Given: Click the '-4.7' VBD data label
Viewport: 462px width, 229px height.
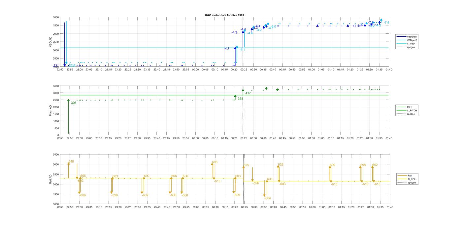Looking at the screenshot, I should [x=226, y=49].
